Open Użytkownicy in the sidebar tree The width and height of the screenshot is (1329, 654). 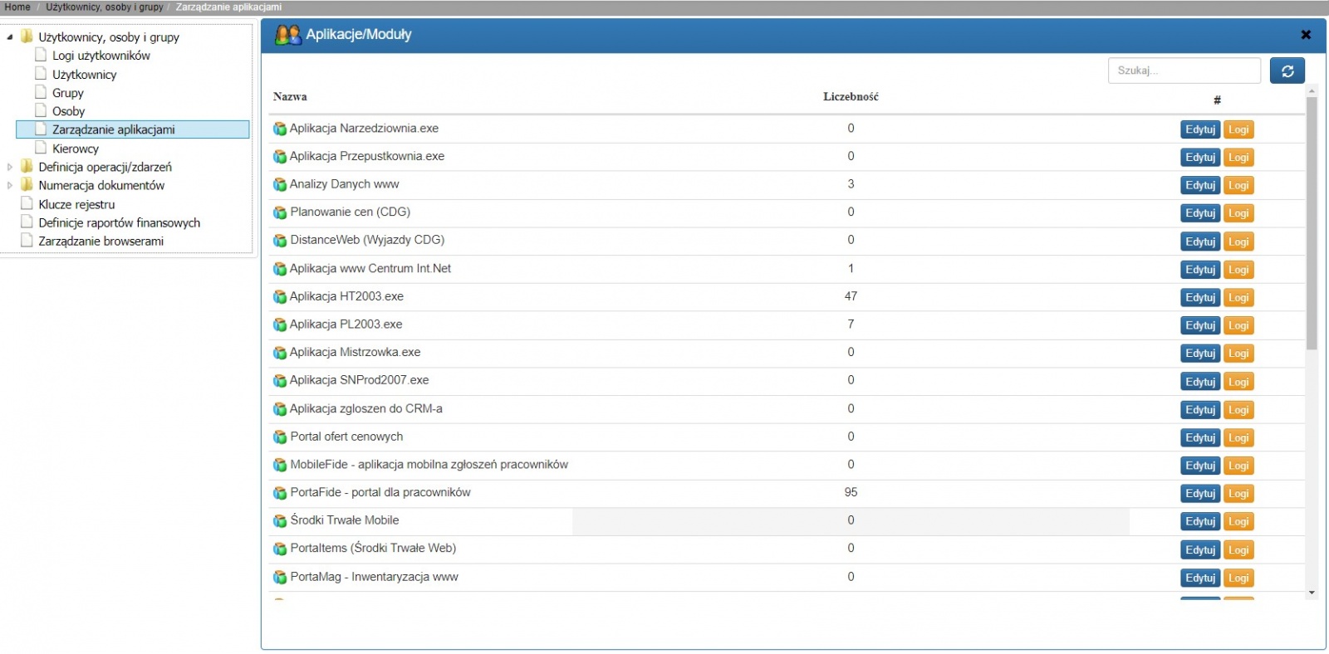pos(84,75)
